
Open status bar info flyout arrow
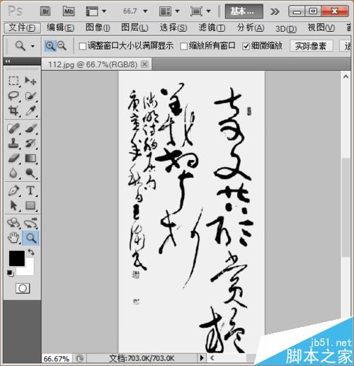click(201, 358)
